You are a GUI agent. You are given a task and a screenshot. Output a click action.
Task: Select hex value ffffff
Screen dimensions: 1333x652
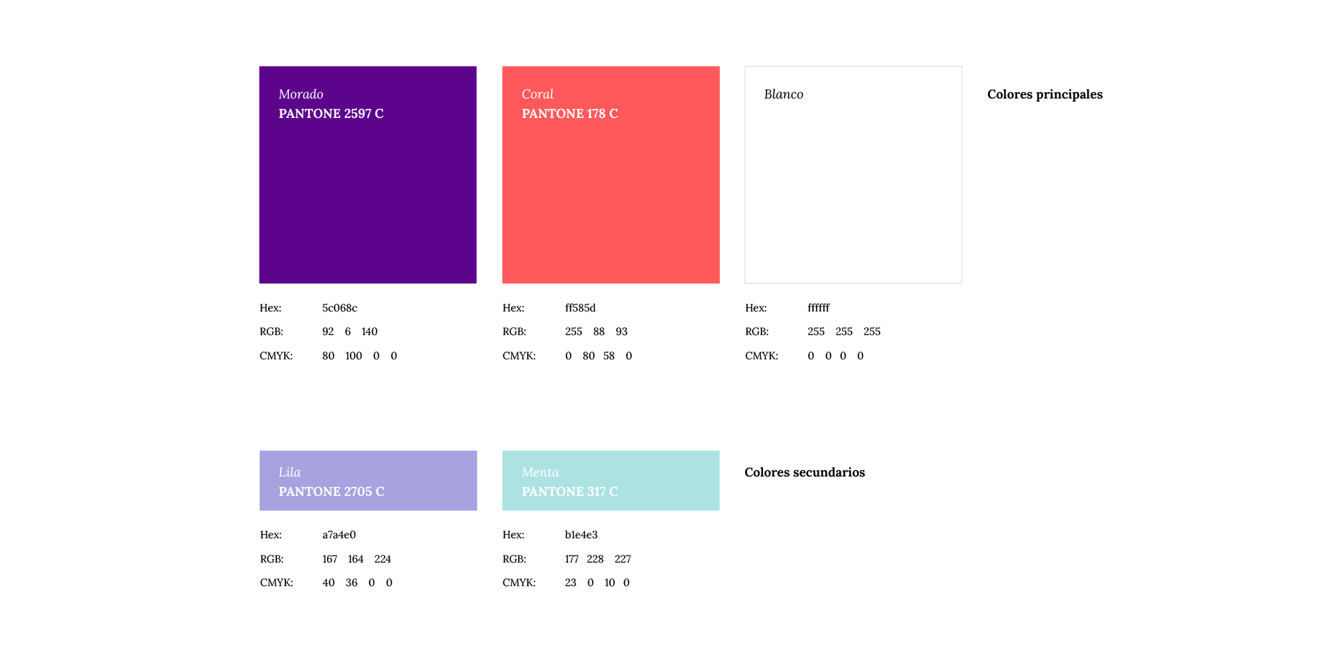pos(819,308)
